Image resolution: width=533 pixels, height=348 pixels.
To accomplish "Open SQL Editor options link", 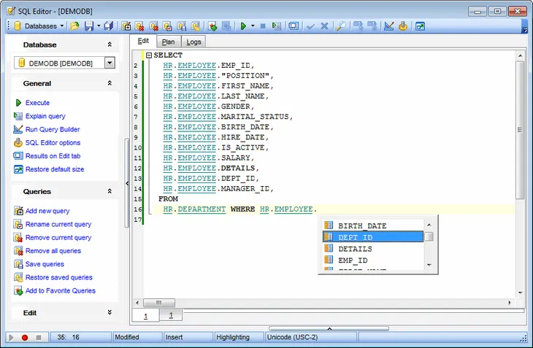I will [x=53, y=142].
